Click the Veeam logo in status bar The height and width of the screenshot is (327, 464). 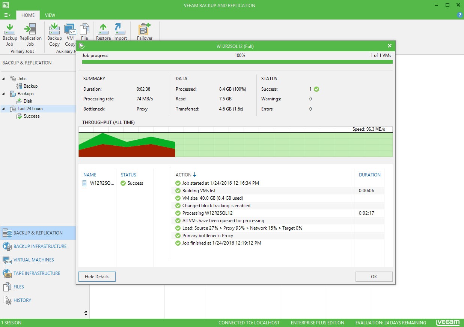(448, 323)
